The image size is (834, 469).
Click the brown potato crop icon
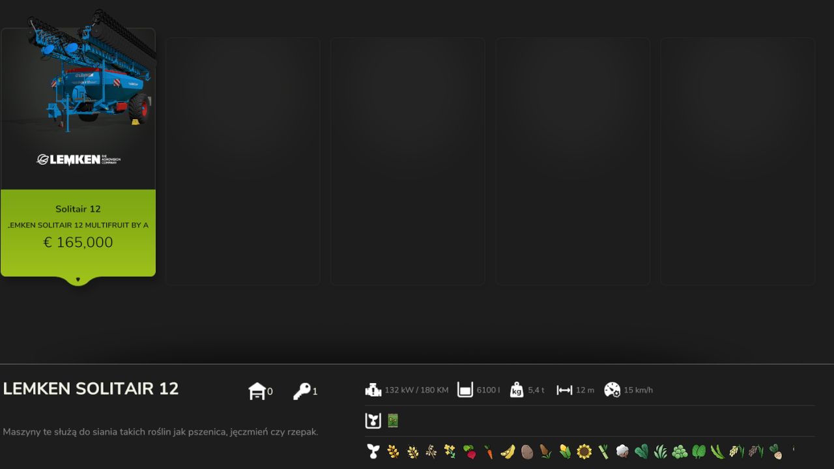[x=527, y=451]
